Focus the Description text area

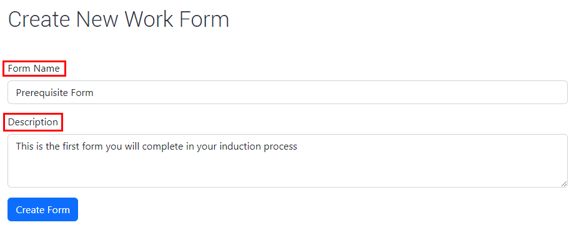point(287,161)
